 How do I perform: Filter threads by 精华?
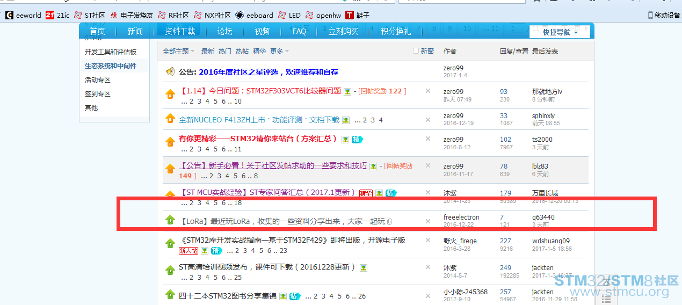tap(259, 51)
